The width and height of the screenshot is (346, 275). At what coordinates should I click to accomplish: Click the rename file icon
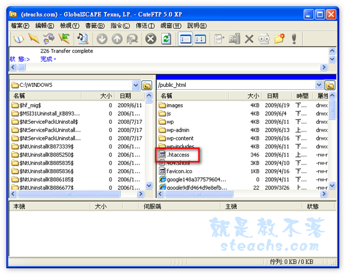[234, 39]
